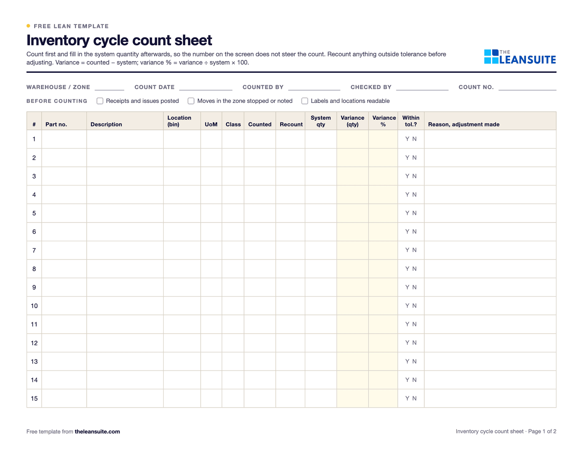Screen dimensions: 583x450
Task: Click the Inventory cycle count sheet title
Action: [x=119, y=40]
